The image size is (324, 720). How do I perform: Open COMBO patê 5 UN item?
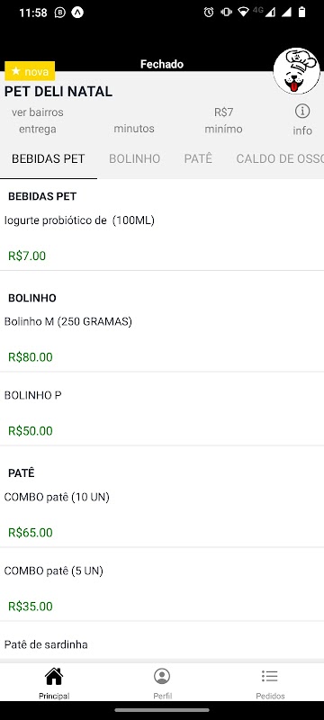[162, 584]
